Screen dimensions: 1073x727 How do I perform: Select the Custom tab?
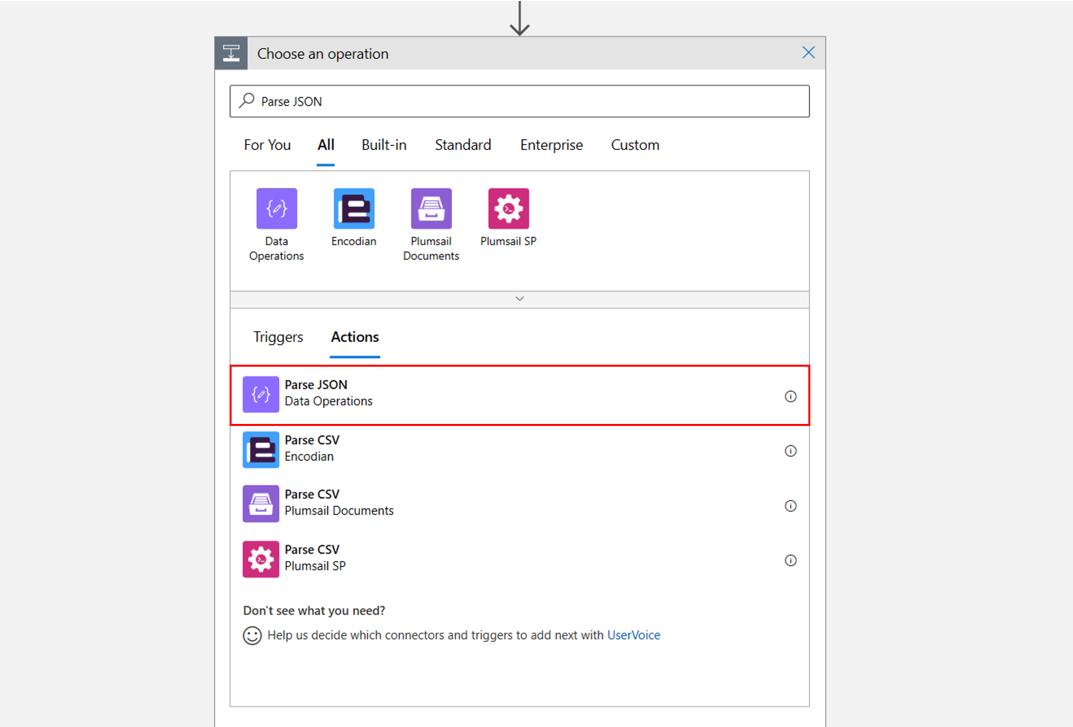coord(635,145)
